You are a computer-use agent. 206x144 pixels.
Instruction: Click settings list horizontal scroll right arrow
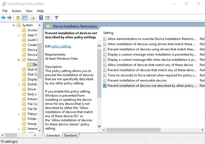click(x=202, y=130)
